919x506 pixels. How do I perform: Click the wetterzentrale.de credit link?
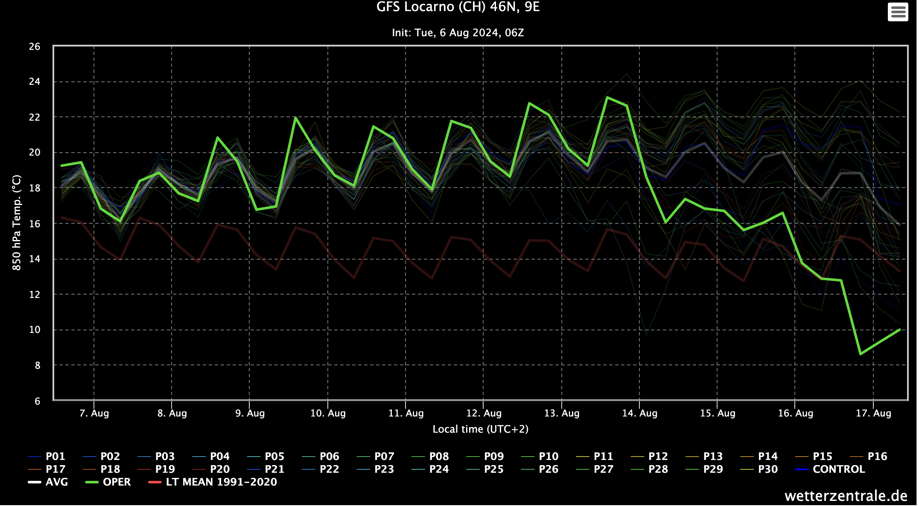pos(846,496)
